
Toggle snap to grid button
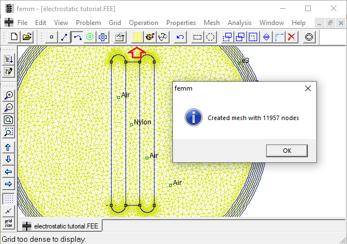8,211
